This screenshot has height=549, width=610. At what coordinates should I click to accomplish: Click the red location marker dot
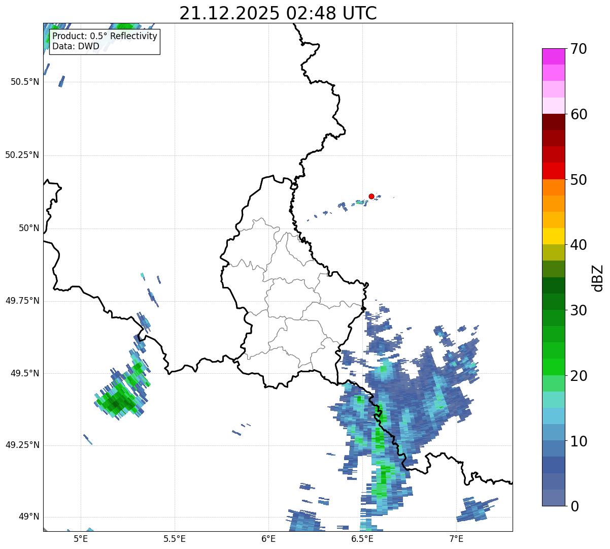click(371, 196)
